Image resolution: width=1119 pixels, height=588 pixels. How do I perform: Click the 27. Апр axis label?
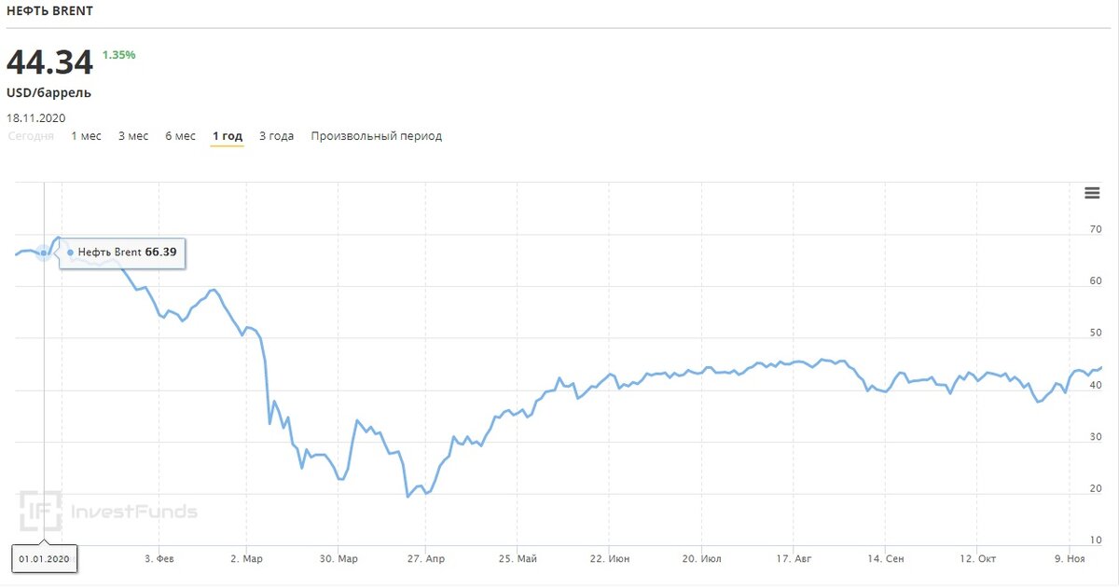424,558
